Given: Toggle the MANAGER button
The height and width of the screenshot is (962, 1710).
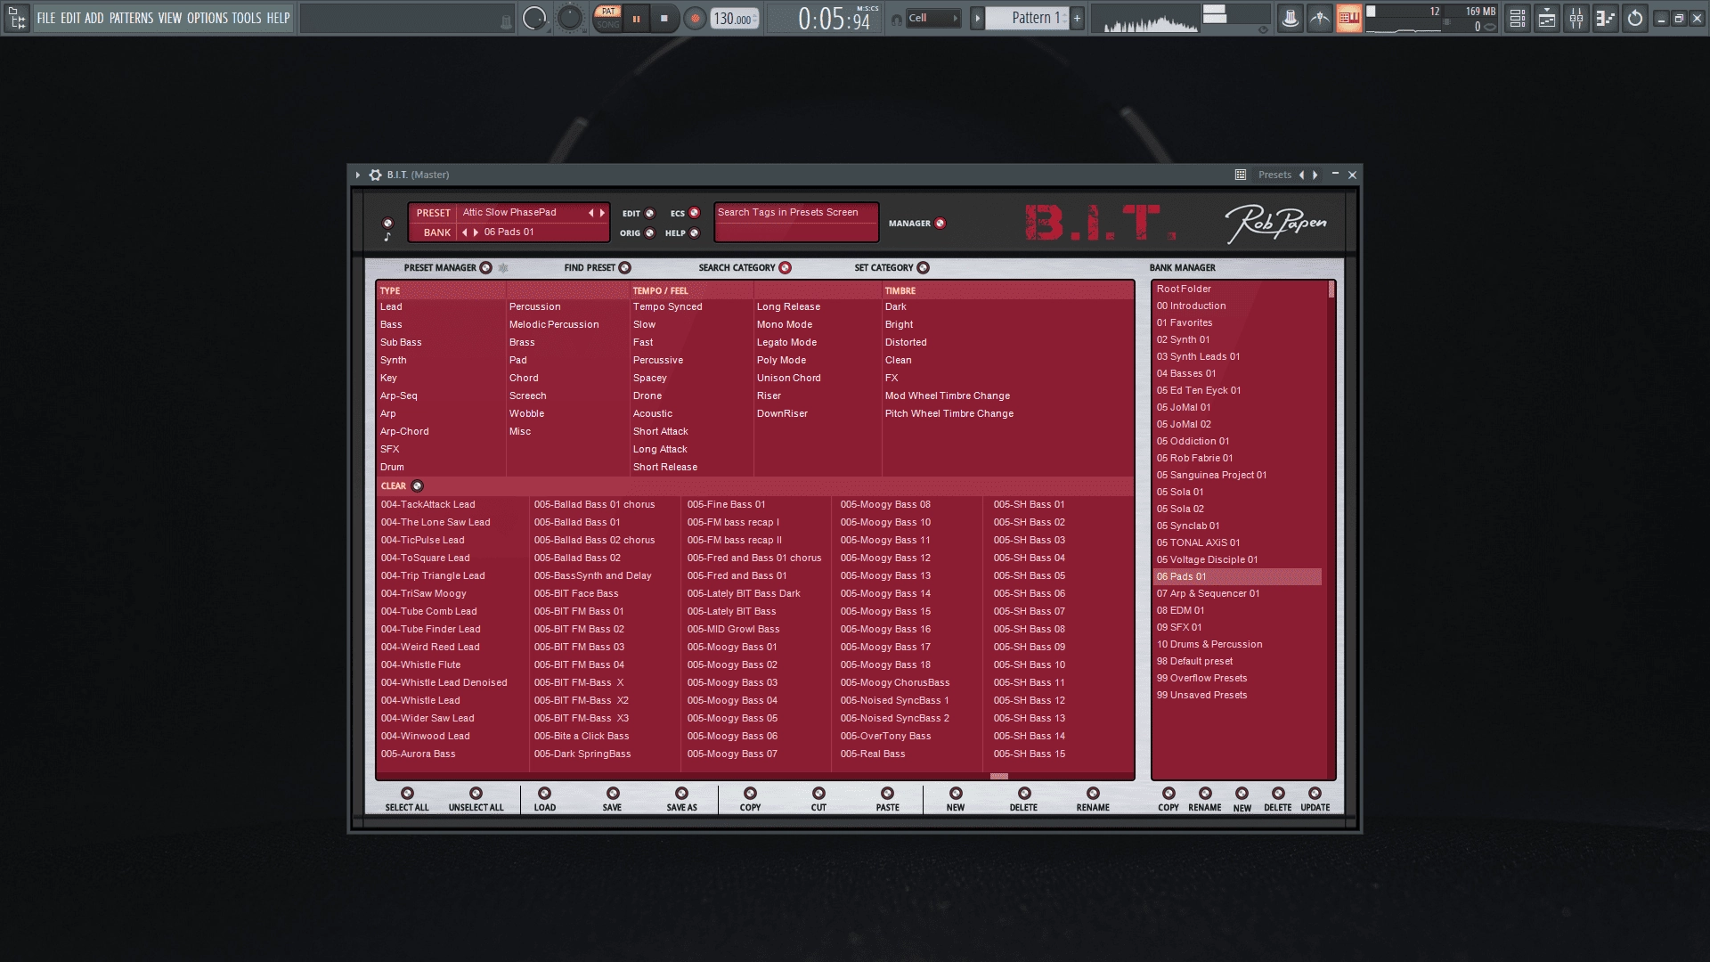Looking at the screenshot, I should coord(940,223).
